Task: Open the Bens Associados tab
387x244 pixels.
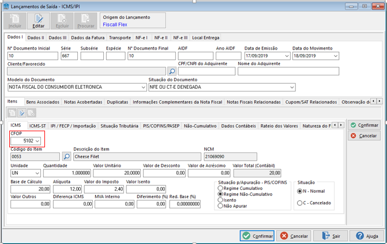Action: [43, 102]
